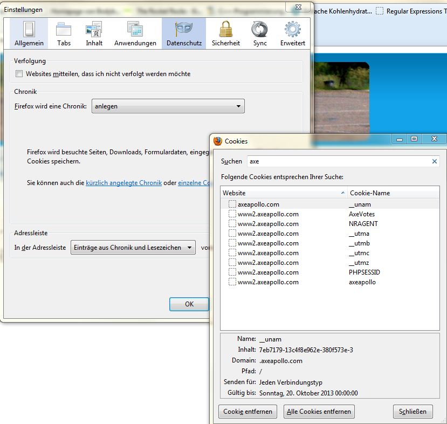Select the NRAGENT cookie row
The image size is (447, 424).
pos(330,223)
